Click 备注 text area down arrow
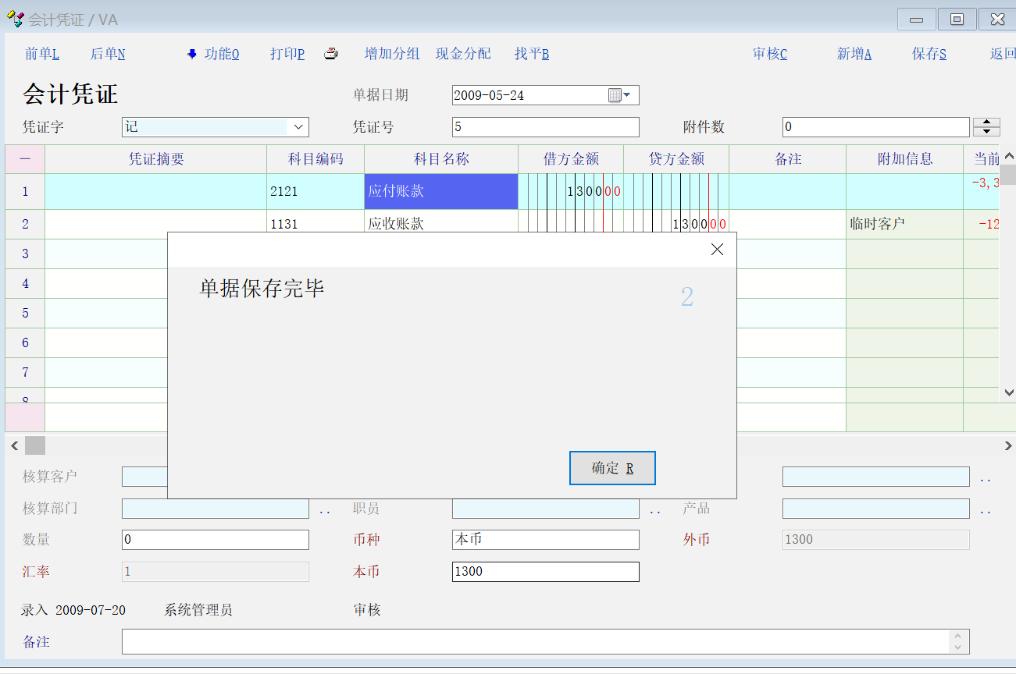 958,647
